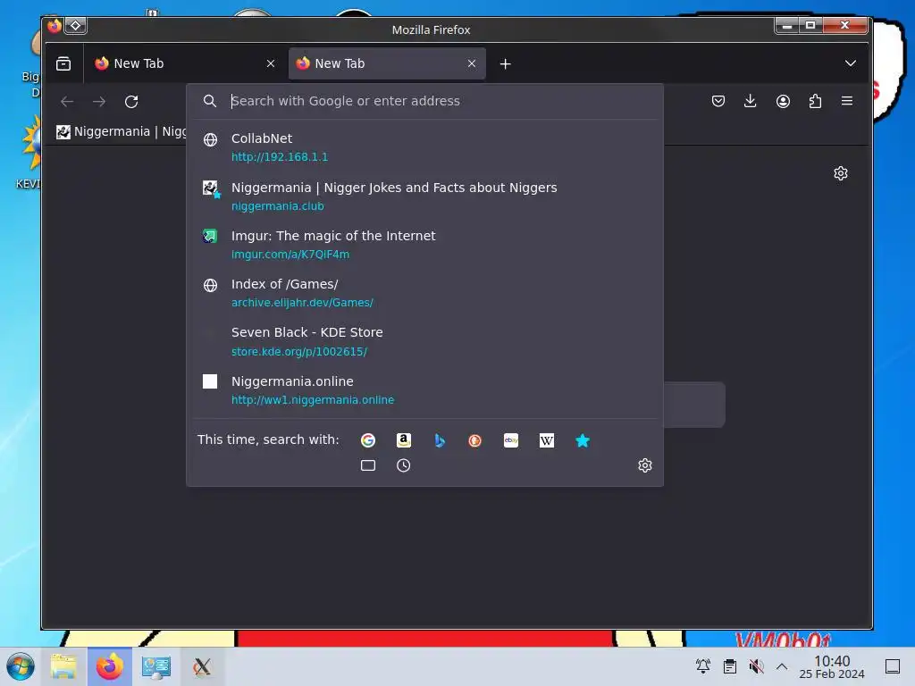
Task: Open the file manager from the taskbar
Action: click(63, 666)
